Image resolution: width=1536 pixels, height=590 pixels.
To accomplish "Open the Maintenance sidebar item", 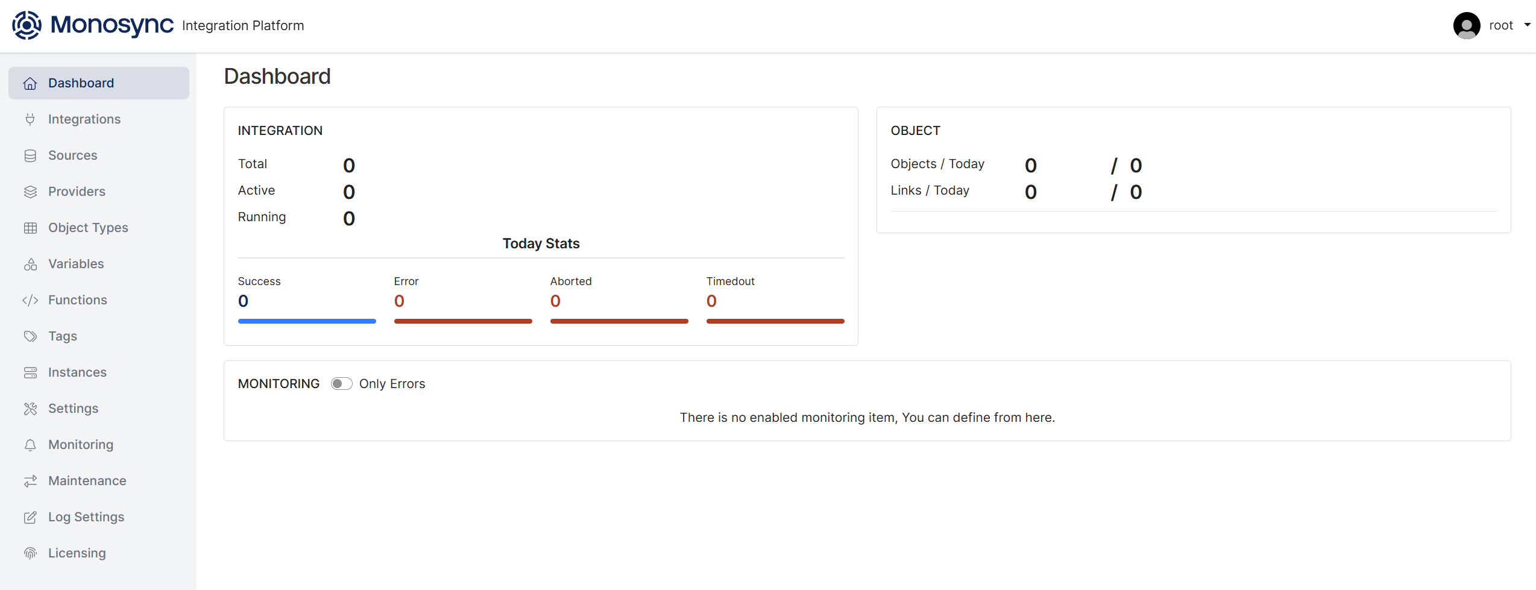I will pyautogui.click(x=87, y=481).
